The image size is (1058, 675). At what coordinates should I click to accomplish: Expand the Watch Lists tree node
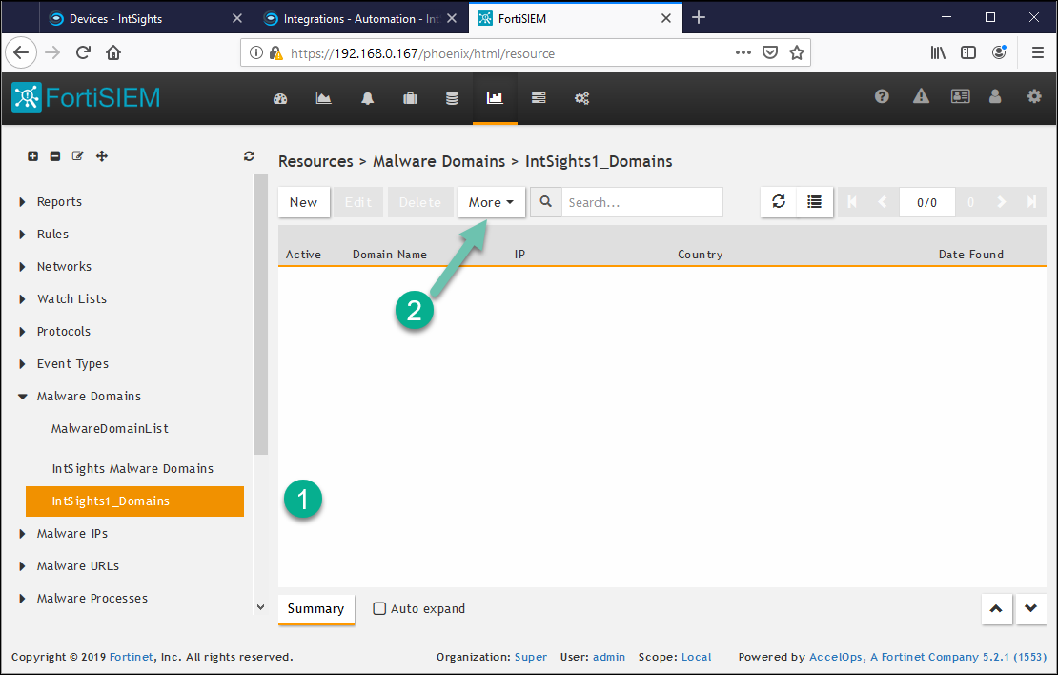tap(23, 299)
